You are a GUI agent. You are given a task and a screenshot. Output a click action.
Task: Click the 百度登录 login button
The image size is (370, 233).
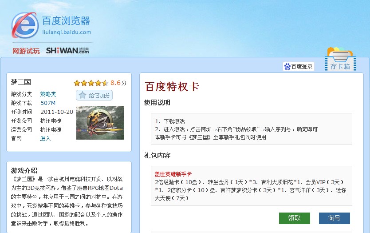point(299,66)
